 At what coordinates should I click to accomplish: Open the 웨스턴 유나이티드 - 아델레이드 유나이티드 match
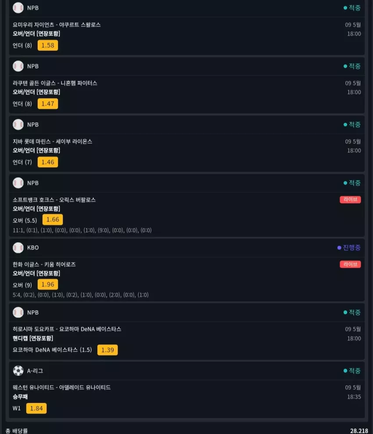62,387
